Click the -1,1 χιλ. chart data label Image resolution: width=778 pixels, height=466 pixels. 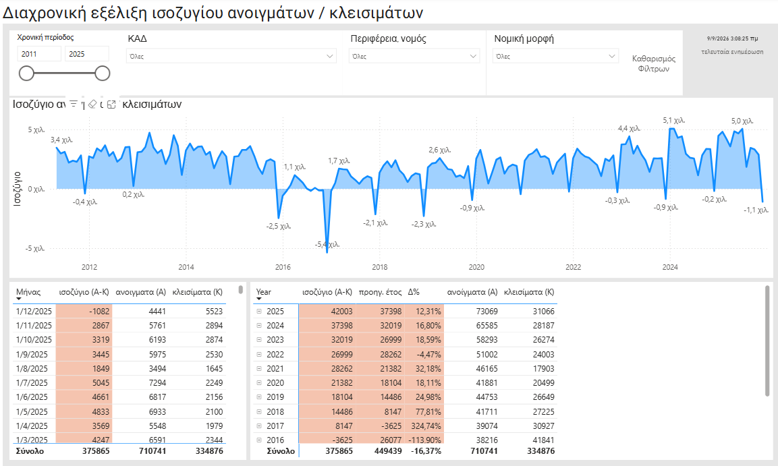click(x=756, y=210)
